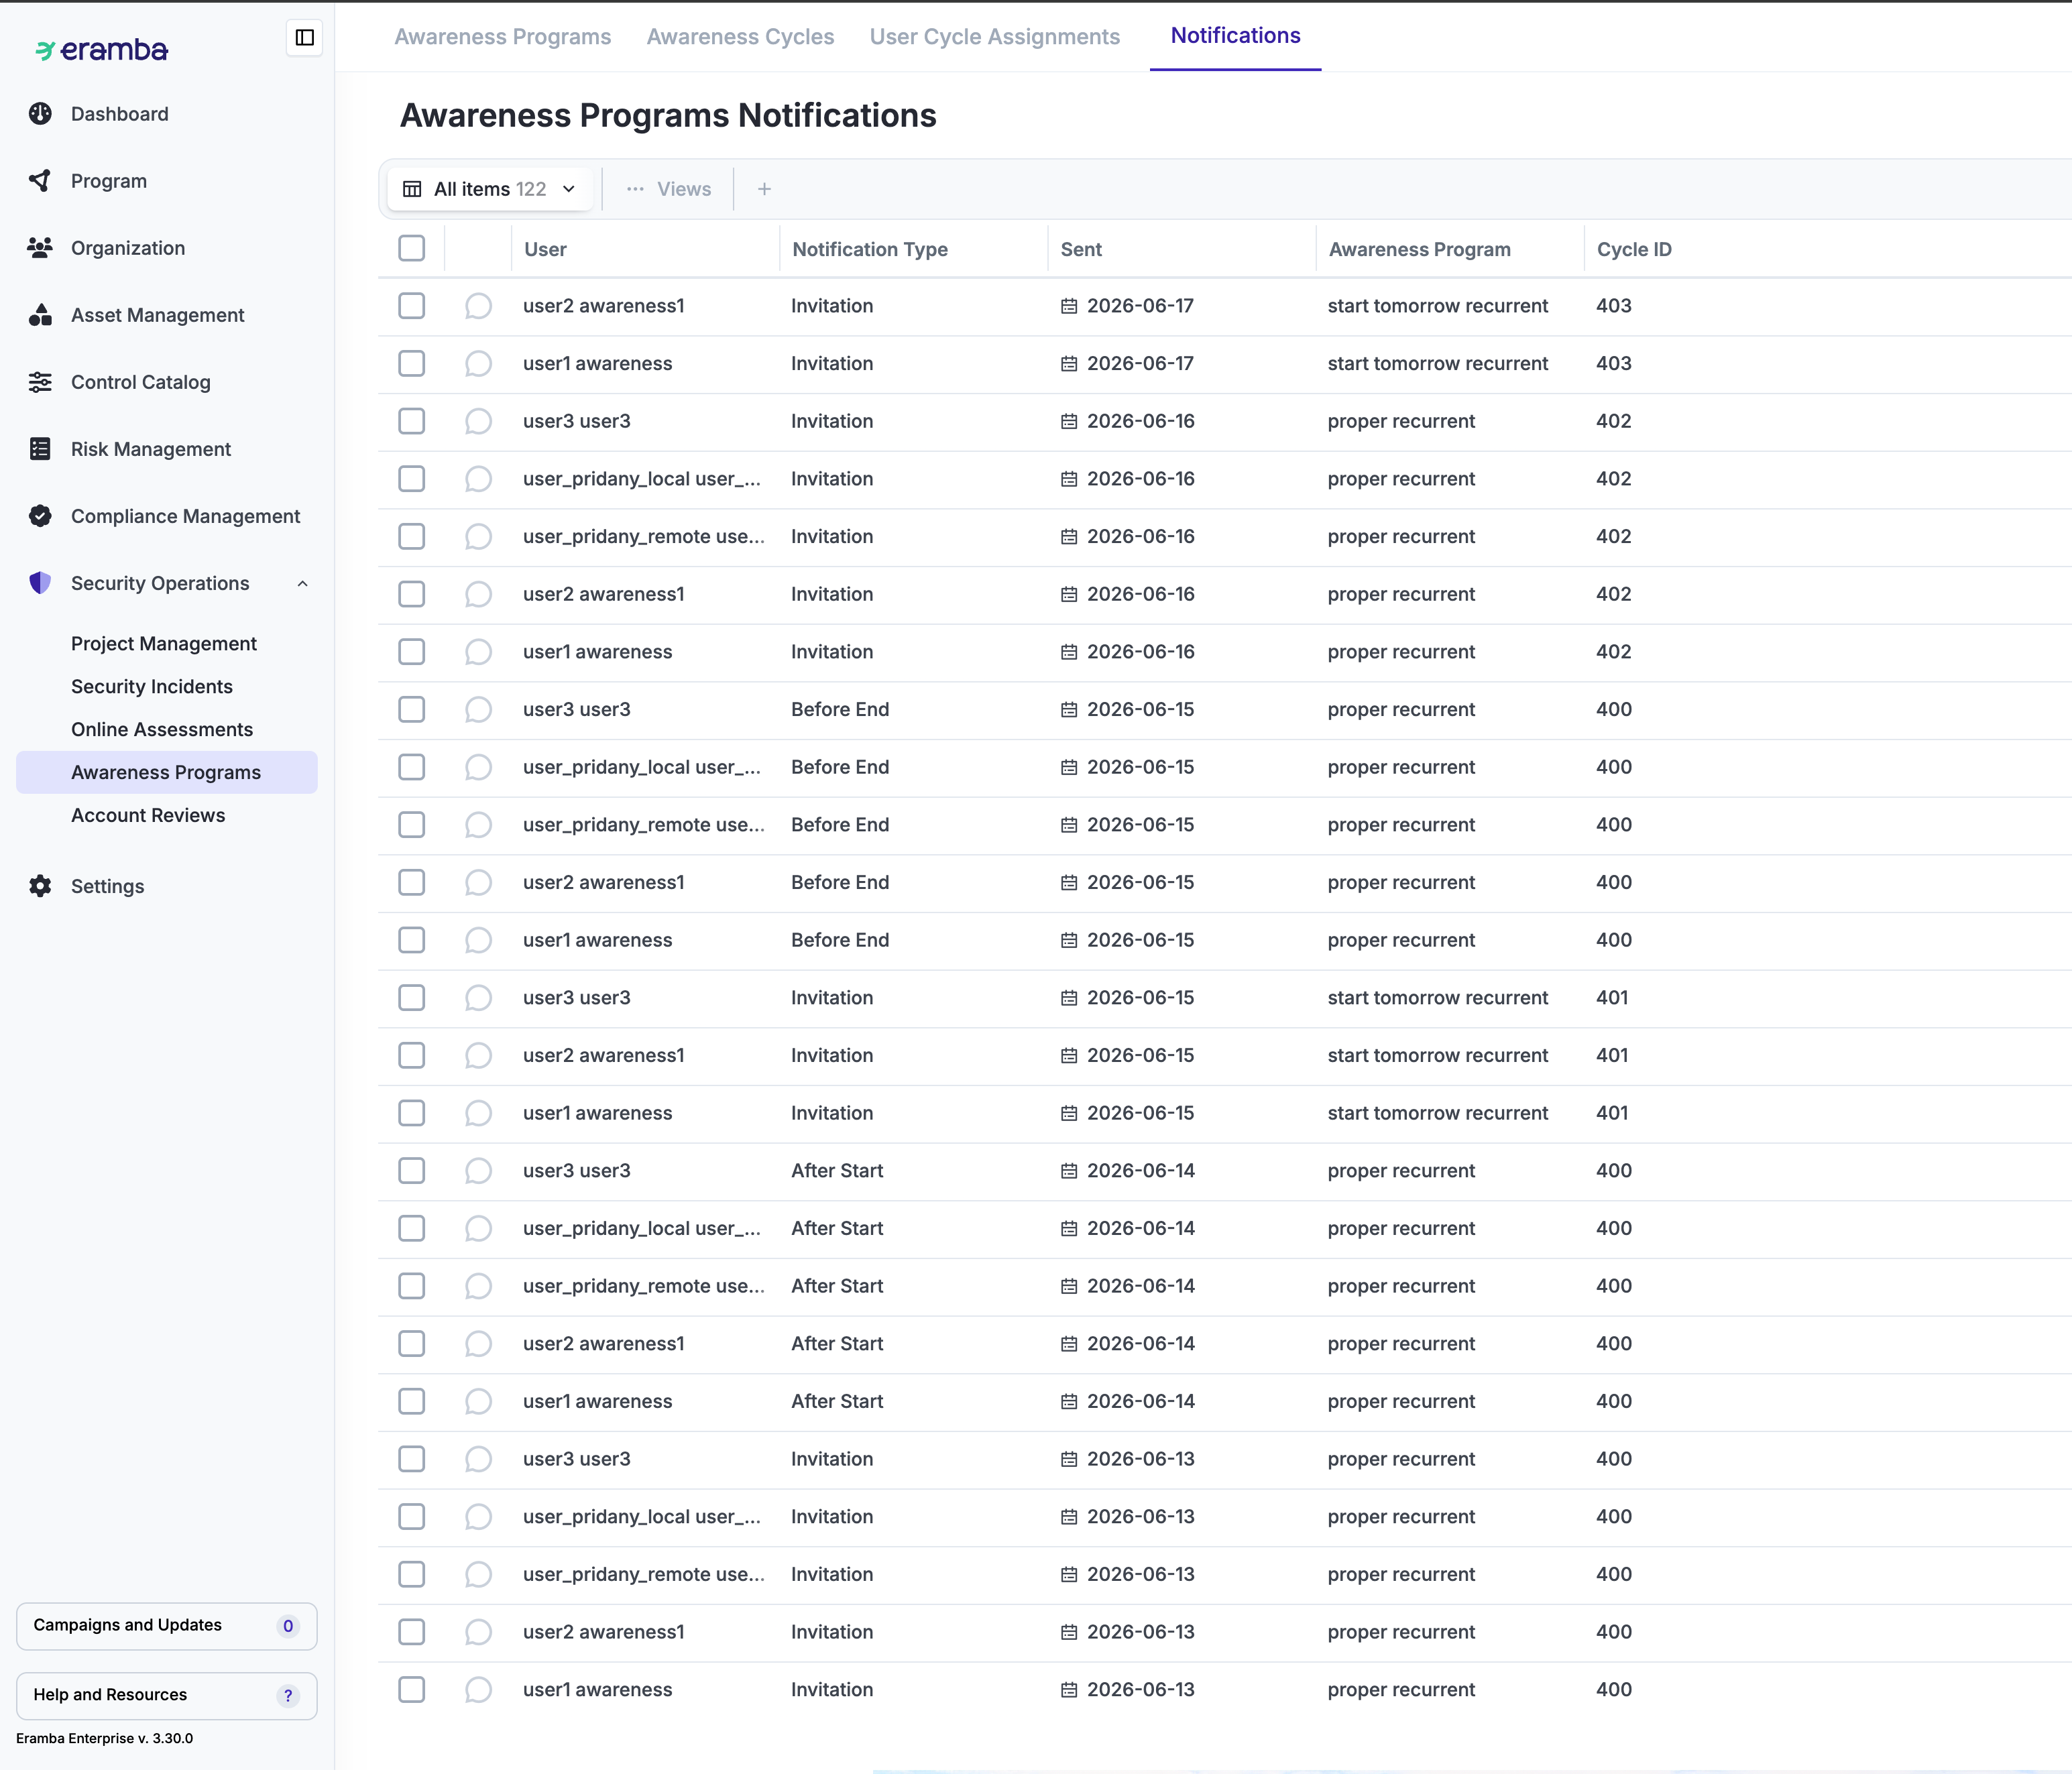
Task: Select the Notifications tab
Action: coord(1236,36)
